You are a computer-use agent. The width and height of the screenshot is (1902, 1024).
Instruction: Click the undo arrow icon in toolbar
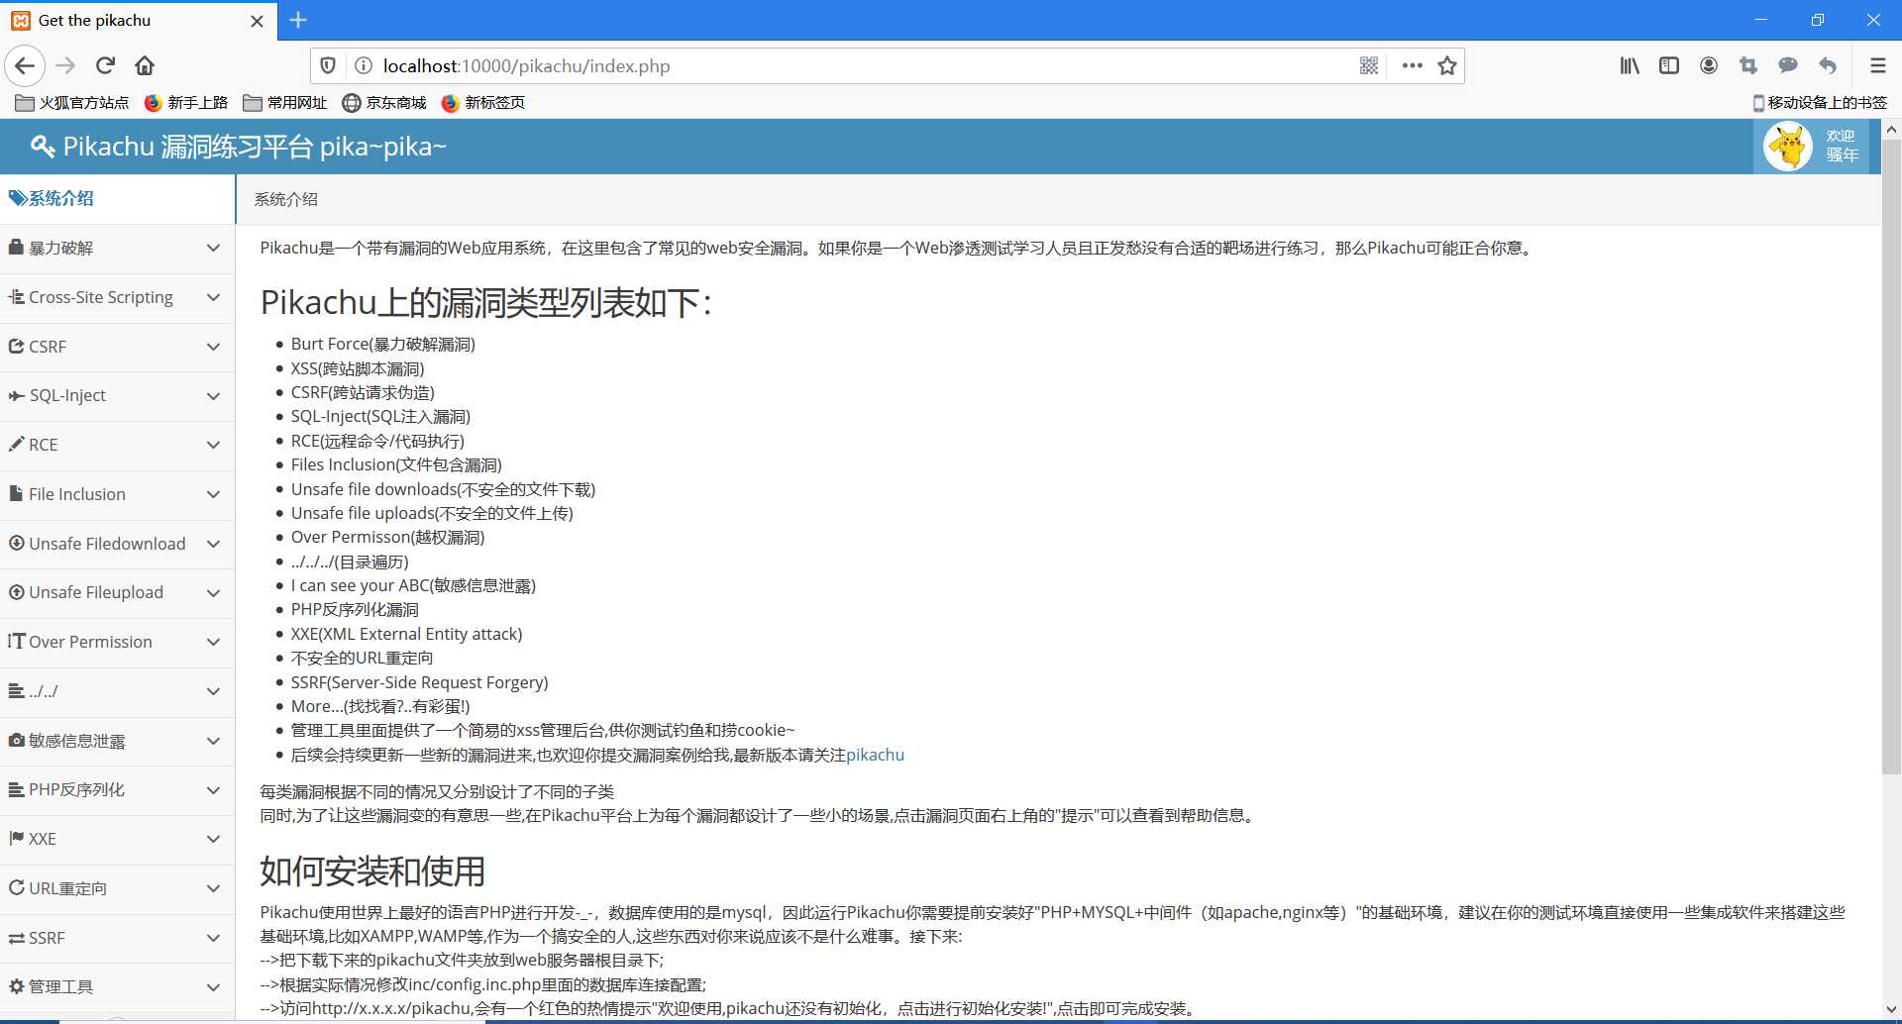(x=1828, y=65)
